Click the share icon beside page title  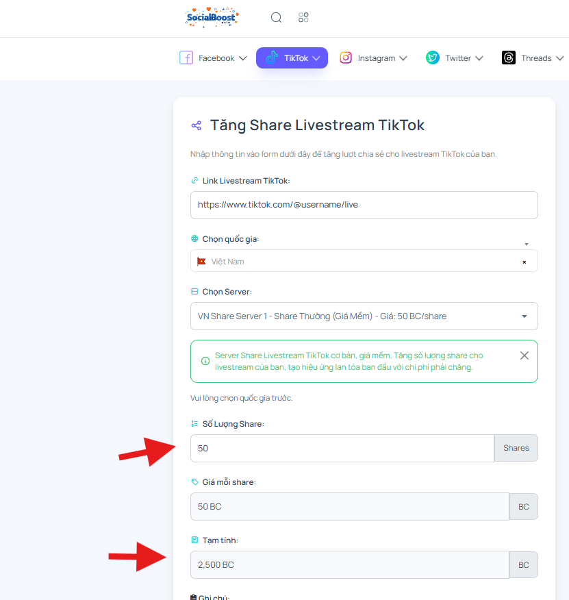[x=197, y=125]
